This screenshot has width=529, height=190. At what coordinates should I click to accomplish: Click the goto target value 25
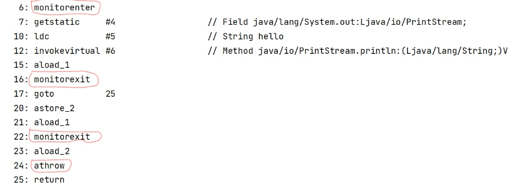point(110,94)
